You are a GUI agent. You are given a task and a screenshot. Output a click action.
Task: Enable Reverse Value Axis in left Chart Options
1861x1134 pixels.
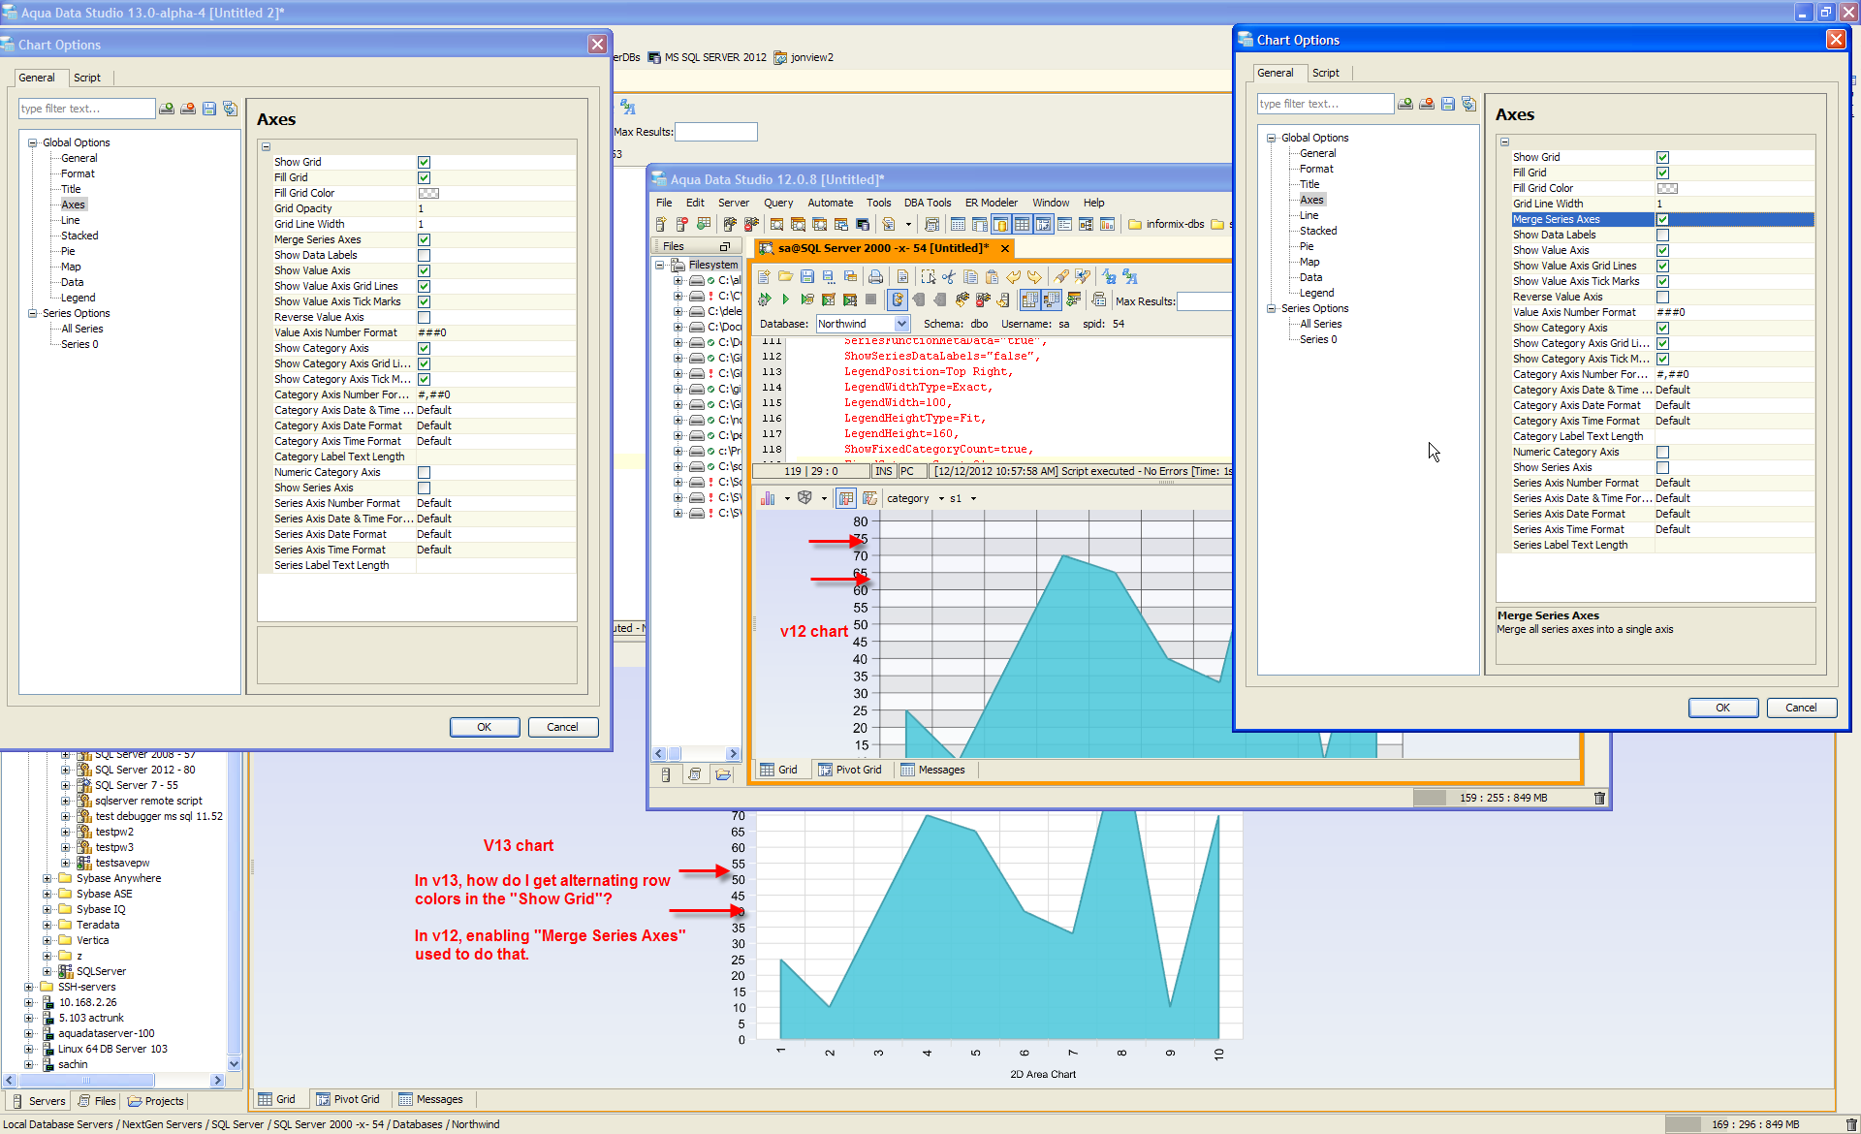point(424,317)
